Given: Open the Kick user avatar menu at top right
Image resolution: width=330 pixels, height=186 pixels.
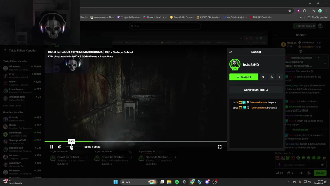Looking at the screenshot, I should pyautogui.click(x=320, y=26).
